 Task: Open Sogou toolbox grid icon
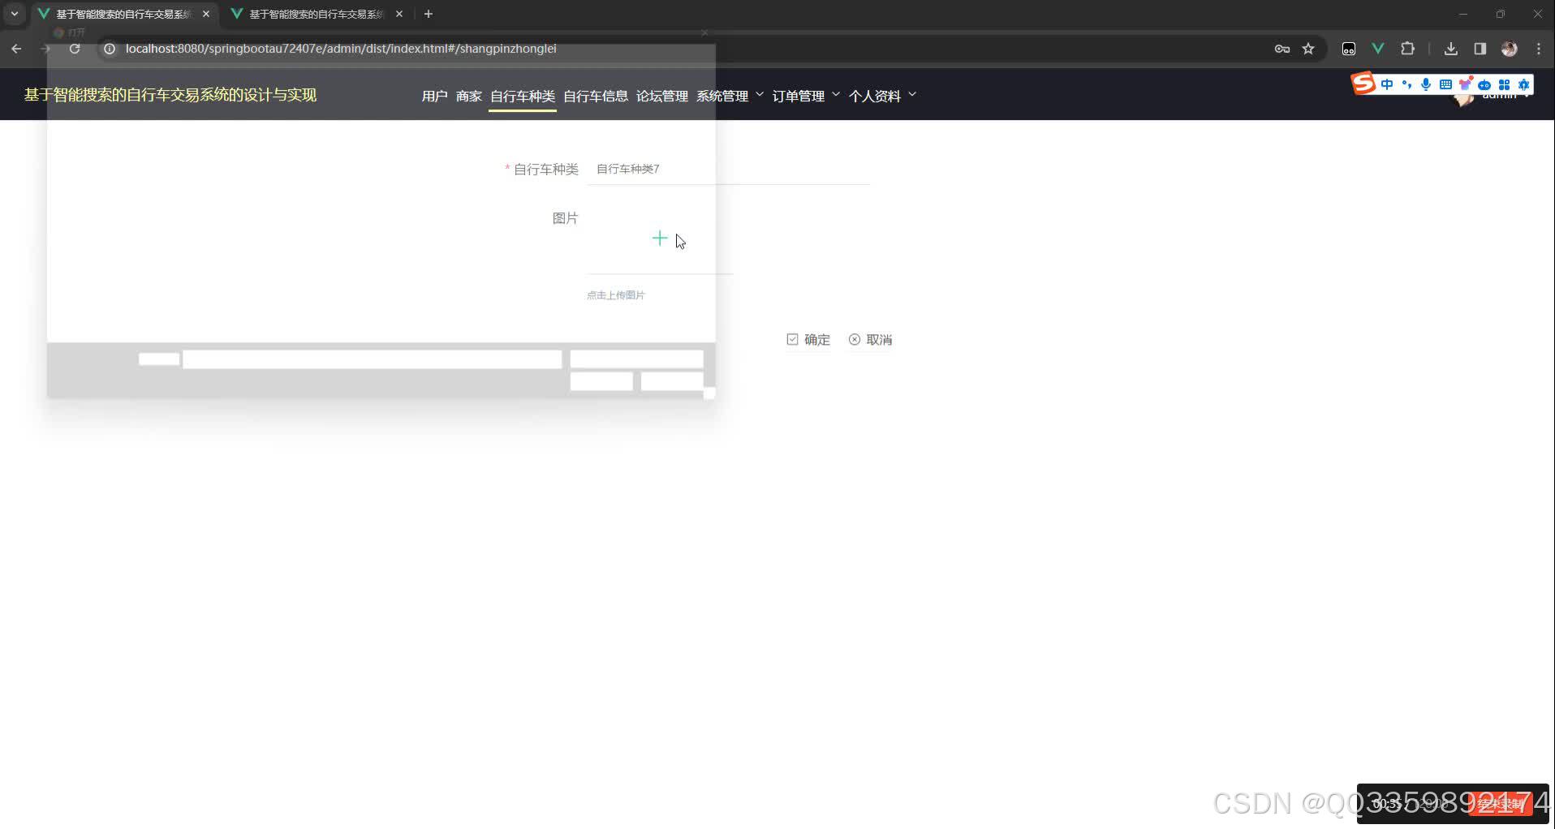coord(1504,84)
